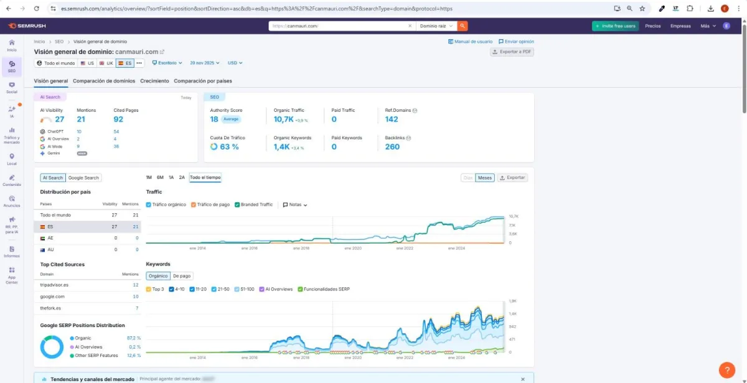
Task: Switch to the Crecimiento tab
Action: [154, 81]
